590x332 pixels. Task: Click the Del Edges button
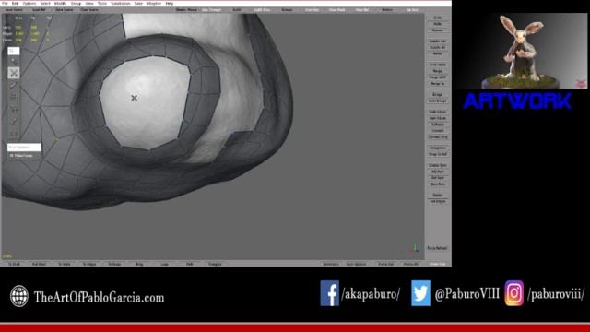click(x=438, y=201)
